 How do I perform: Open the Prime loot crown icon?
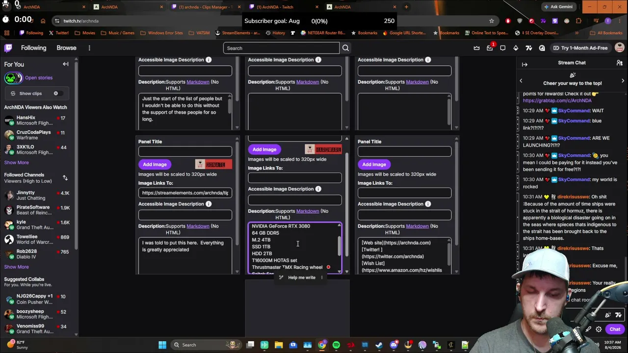(x=476, y=48)
